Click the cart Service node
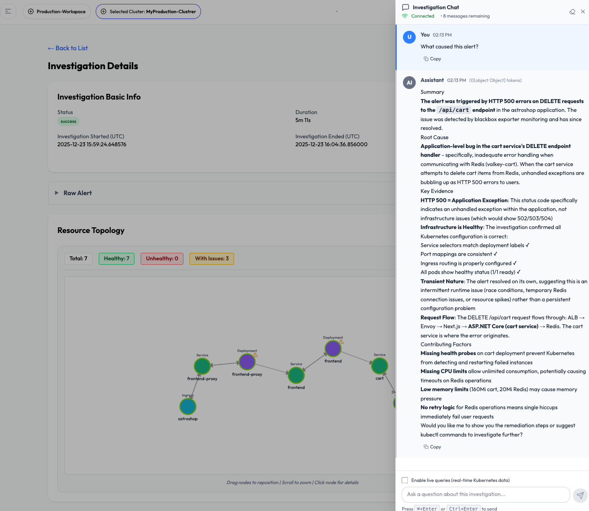Viewport: 589px width, 511px height. [380, 366]
